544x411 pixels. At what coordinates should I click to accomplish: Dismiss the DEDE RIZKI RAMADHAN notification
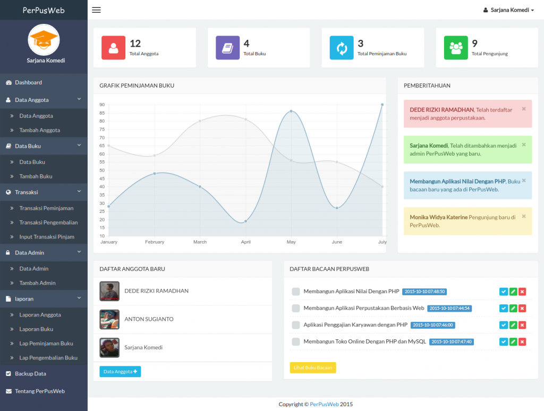[524, 109]
